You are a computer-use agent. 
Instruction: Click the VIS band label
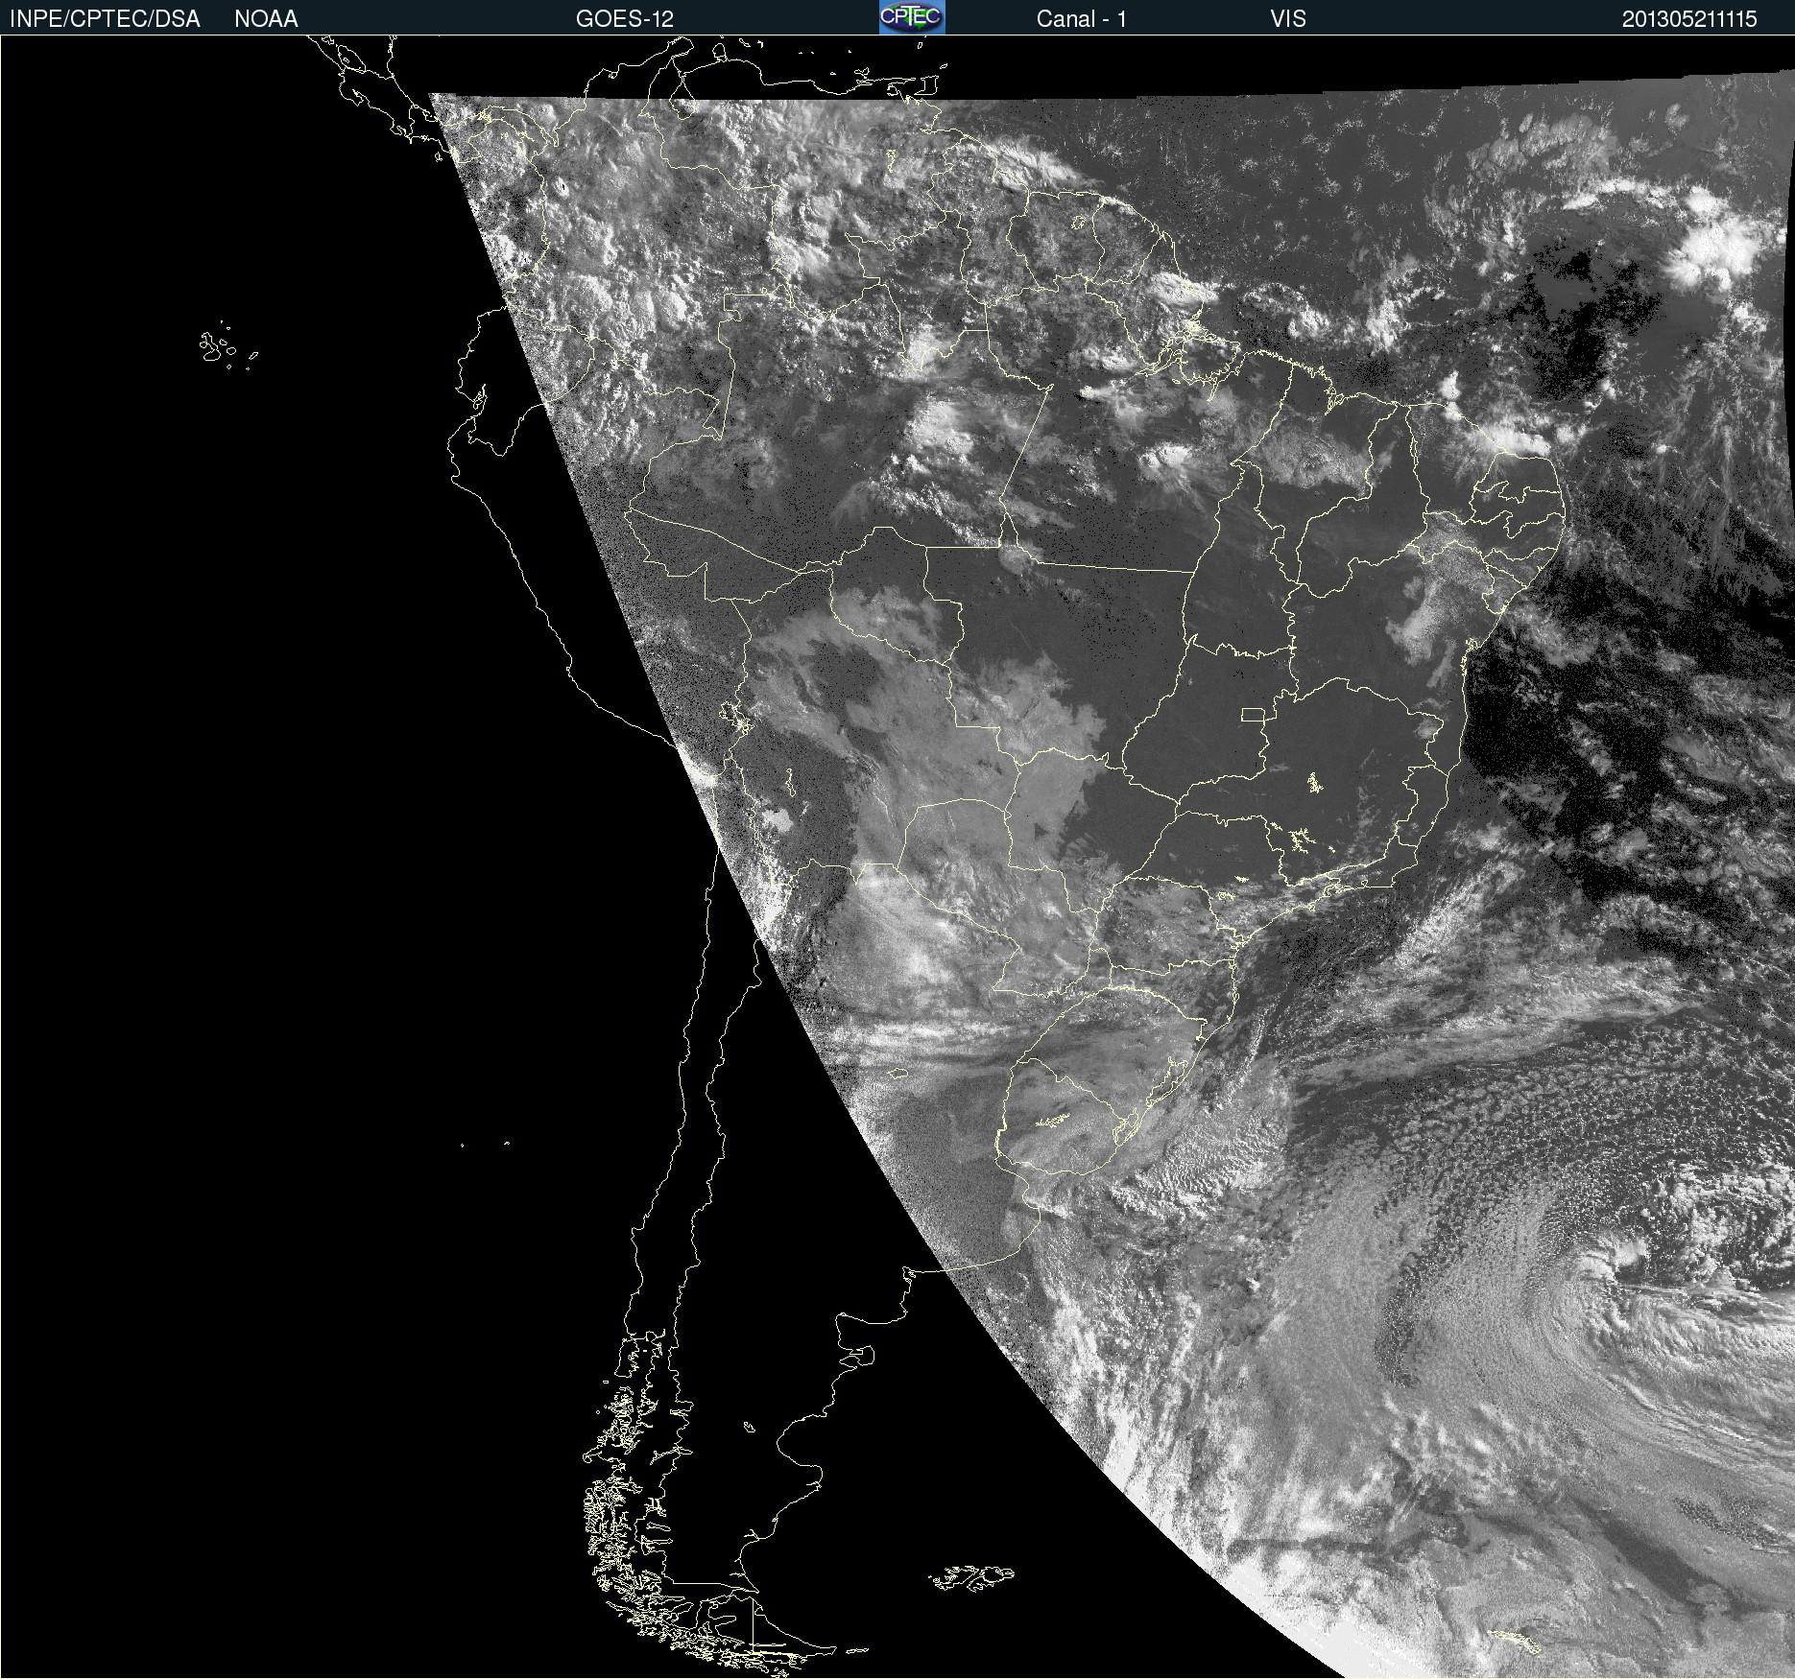point(1287,19)
